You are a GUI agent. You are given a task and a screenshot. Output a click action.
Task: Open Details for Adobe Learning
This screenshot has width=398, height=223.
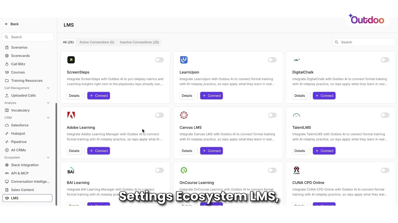(74, 151)
